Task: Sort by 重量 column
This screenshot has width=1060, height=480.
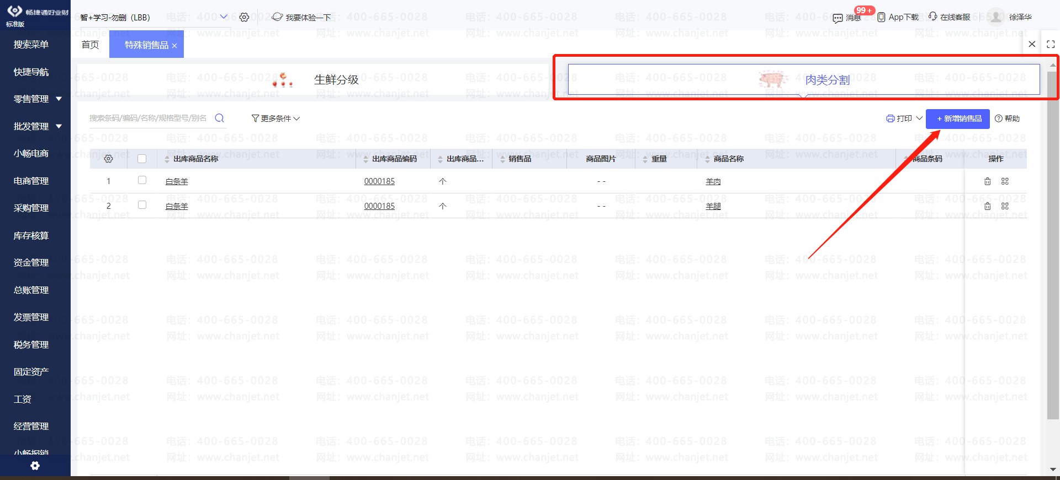Action: (645, 159)
